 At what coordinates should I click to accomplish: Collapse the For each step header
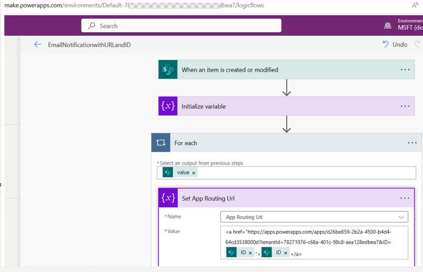tap(287, 143)
